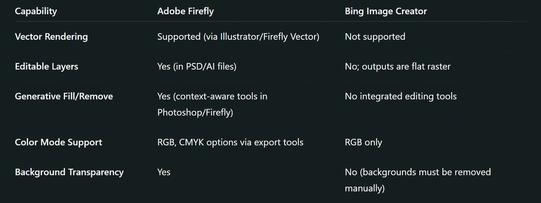Click the 'Not supported' cell

[x=375, y=36]
